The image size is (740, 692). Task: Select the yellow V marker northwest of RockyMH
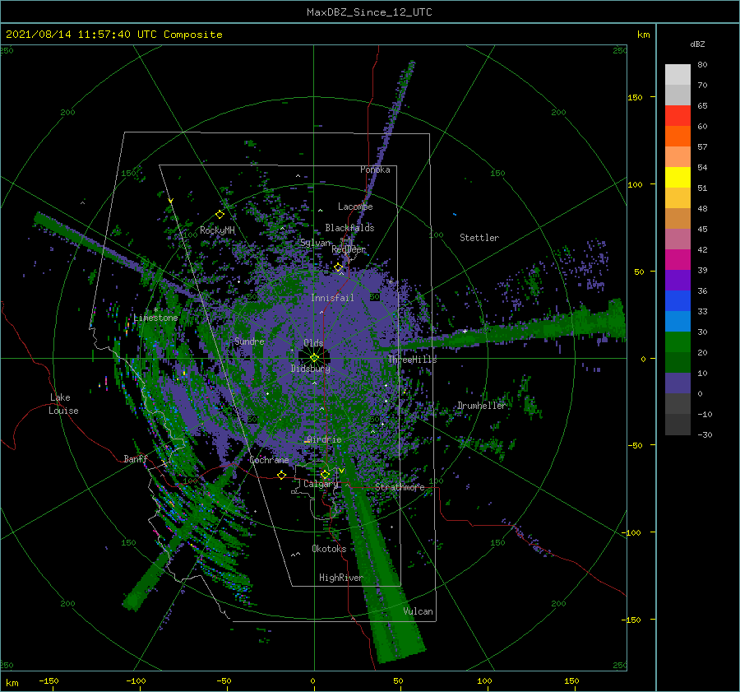[x=170, y=202]
